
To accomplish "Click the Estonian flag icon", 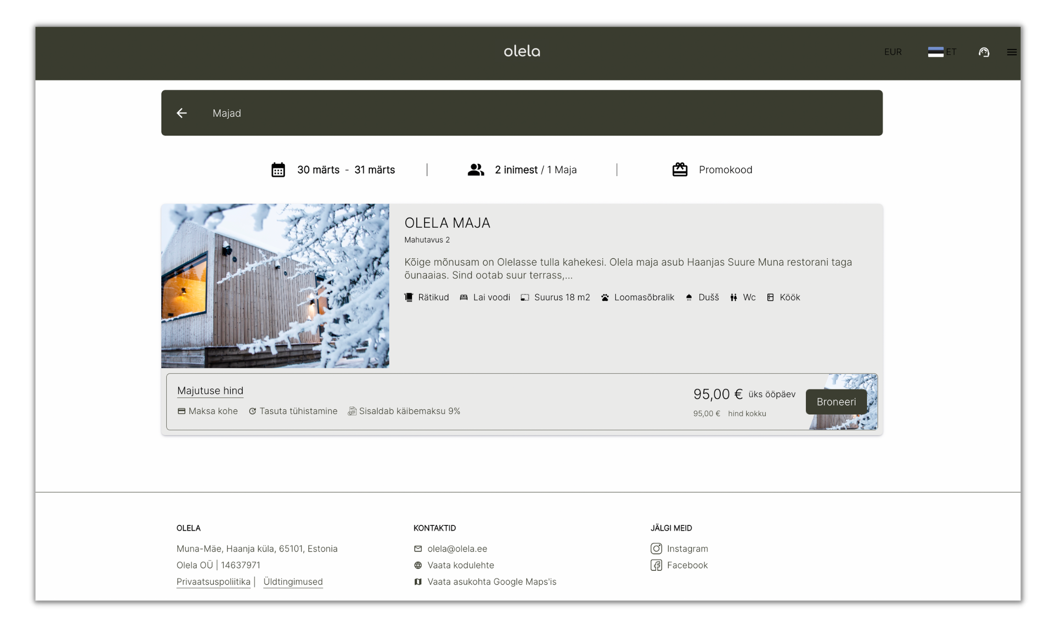I will click(x=935, y=52).
